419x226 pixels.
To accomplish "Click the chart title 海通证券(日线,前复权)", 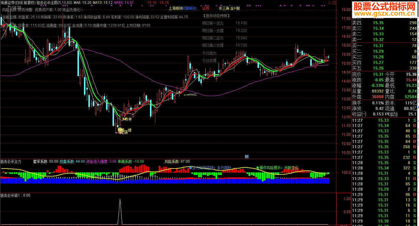I will [18, 2].
